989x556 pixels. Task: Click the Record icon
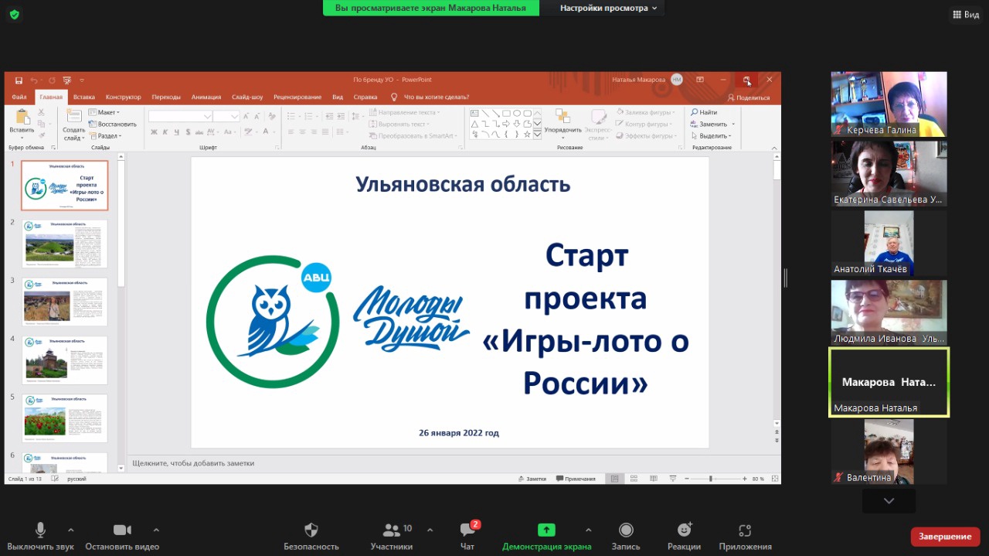click(x=626, y=530)
